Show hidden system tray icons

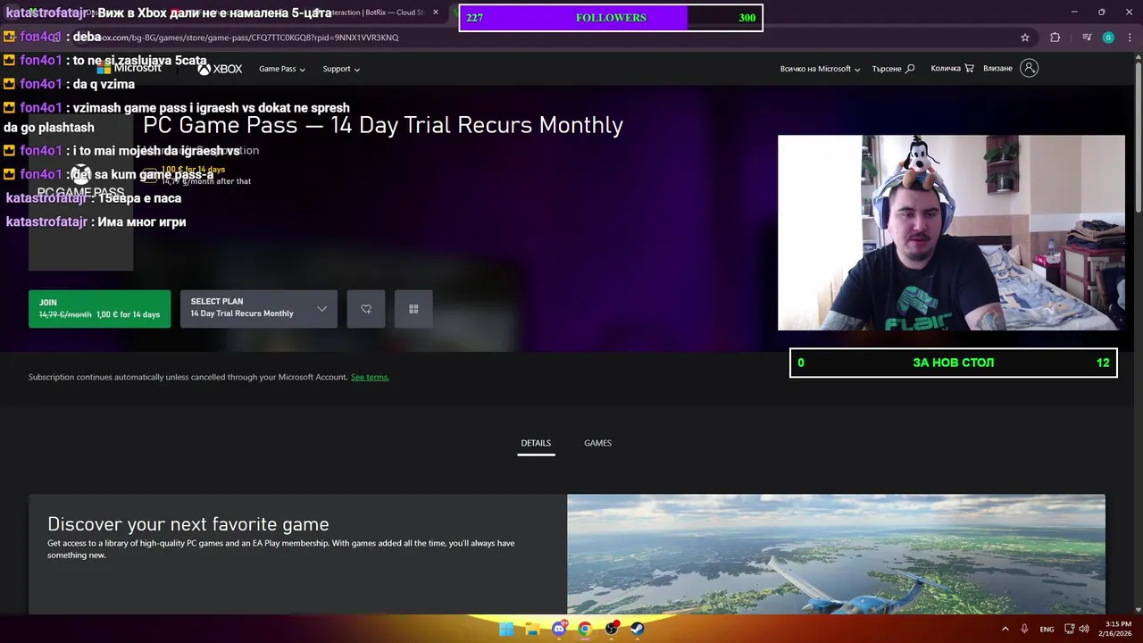(1005, 629)
